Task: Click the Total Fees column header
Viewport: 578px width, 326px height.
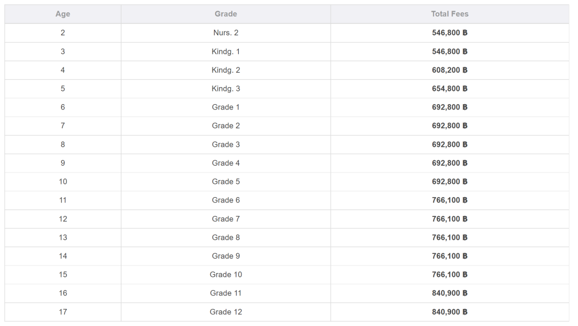Action: [450, 14]
